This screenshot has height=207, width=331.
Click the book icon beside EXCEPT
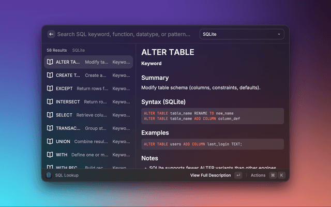click(50, 88)
